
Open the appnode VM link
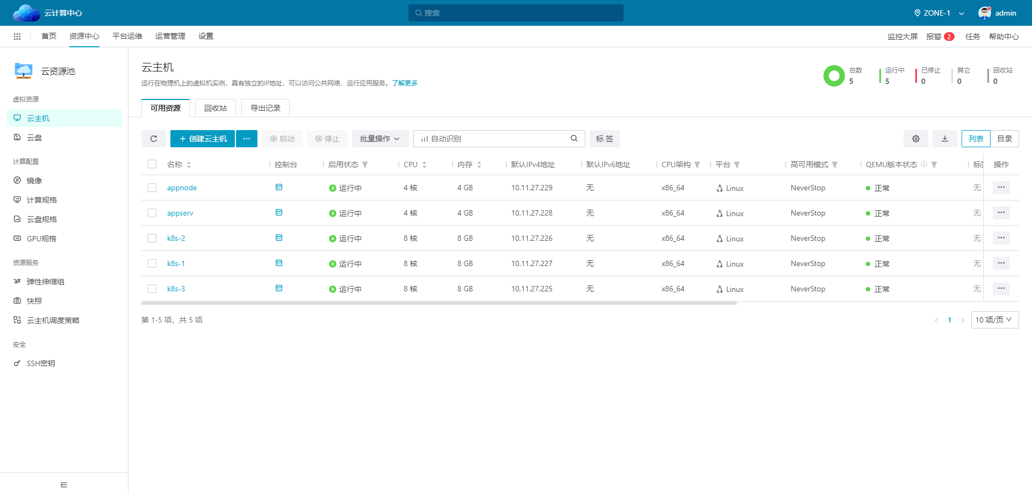click(182, 188)
